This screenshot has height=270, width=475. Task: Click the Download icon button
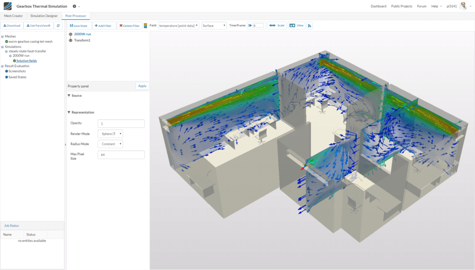12,25
